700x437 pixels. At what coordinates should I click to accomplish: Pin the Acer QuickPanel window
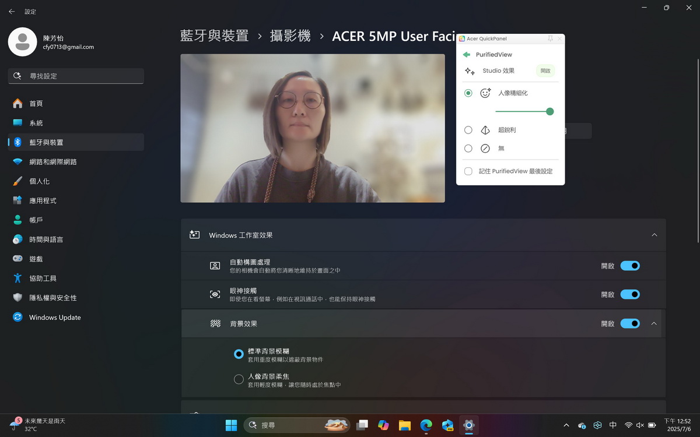click(550, 38)
